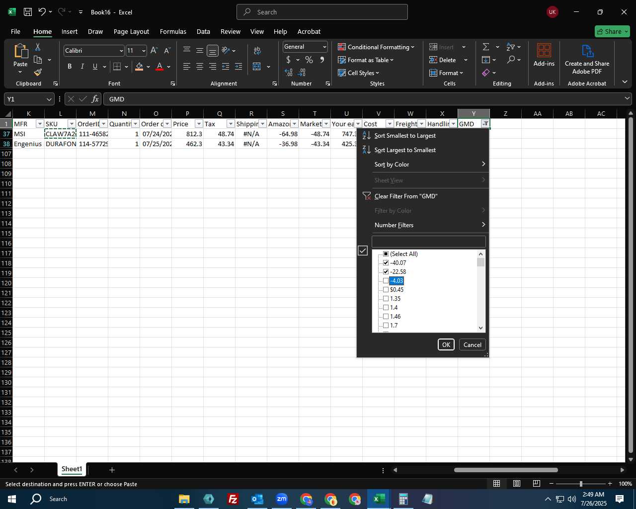The width and height of the screenshot is (636, 509).
Task: Check the 1.4 filter value
Action: (386, 308)
